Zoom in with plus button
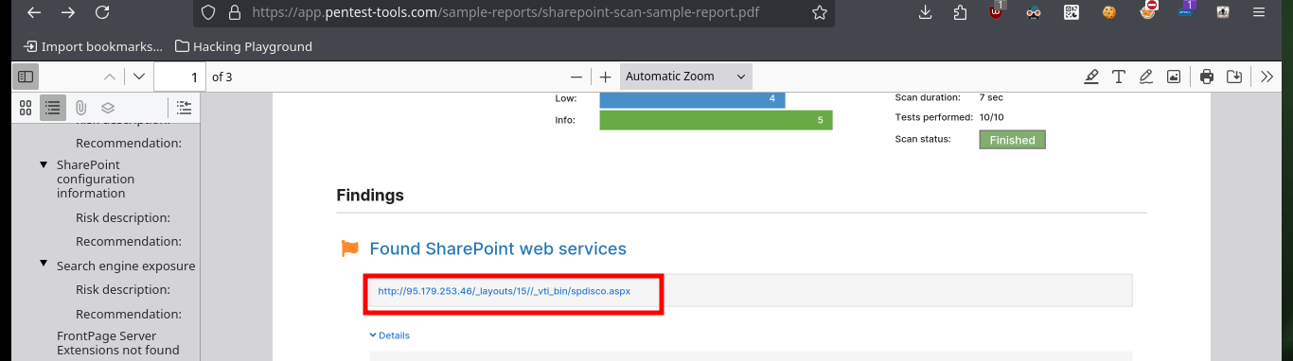Screen dimensions: 1293x361 point(606,77)
